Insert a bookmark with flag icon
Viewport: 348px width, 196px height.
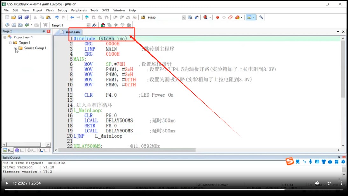point(87,17)
